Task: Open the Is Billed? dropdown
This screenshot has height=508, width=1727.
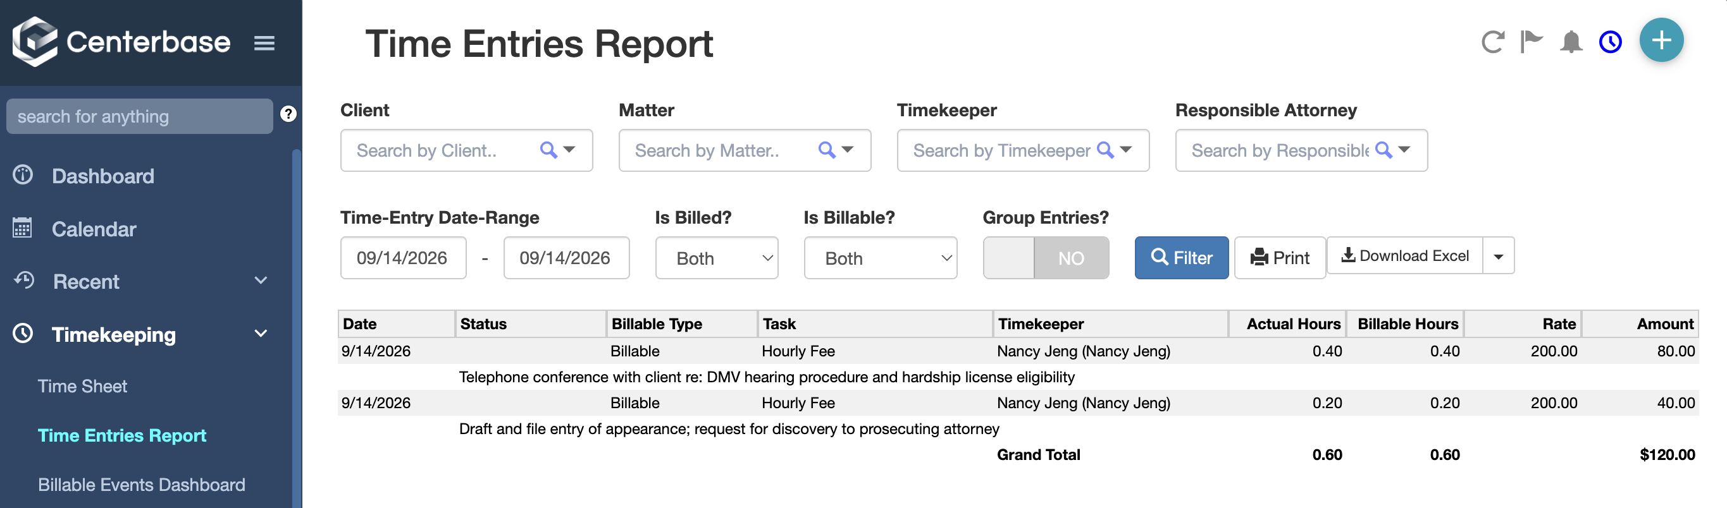Action: point(716,258)
